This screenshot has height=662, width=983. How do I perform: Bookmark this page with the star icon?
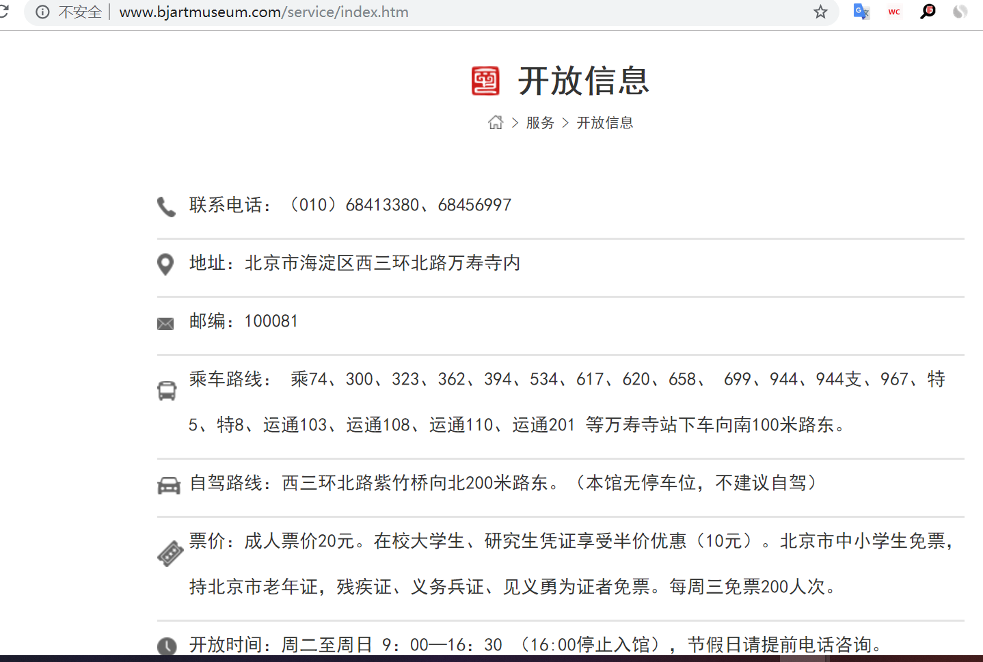pyautogui.click(x=820, y=12)
